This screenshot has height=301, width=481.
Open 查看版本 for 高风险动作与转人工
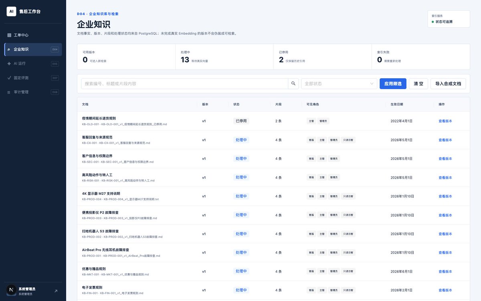pos(445,177)
